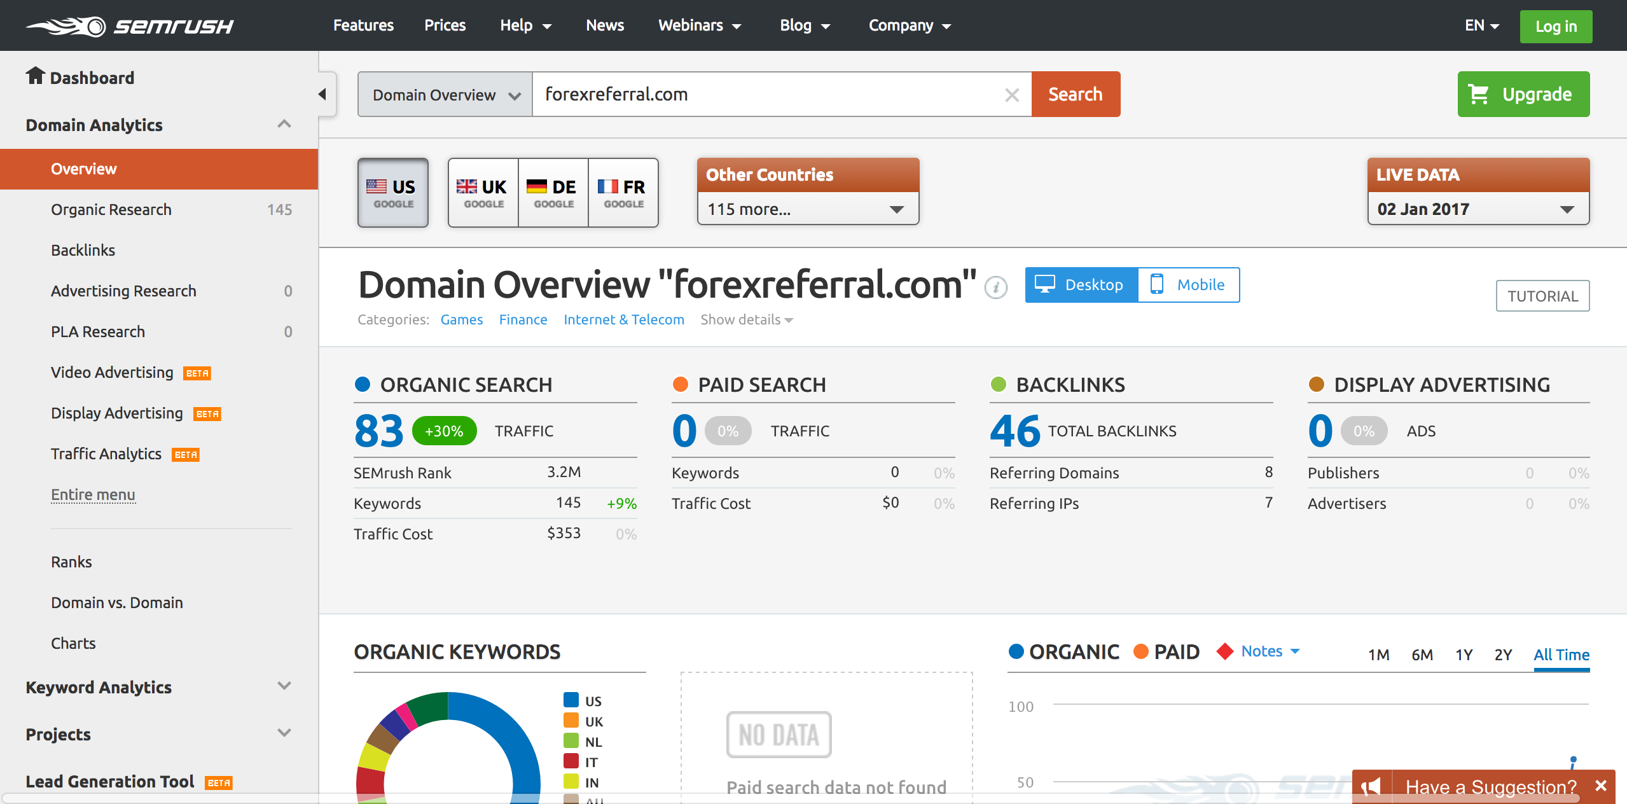
Task: Collapse sidebar using the left arrow
Action: (322, 95)
